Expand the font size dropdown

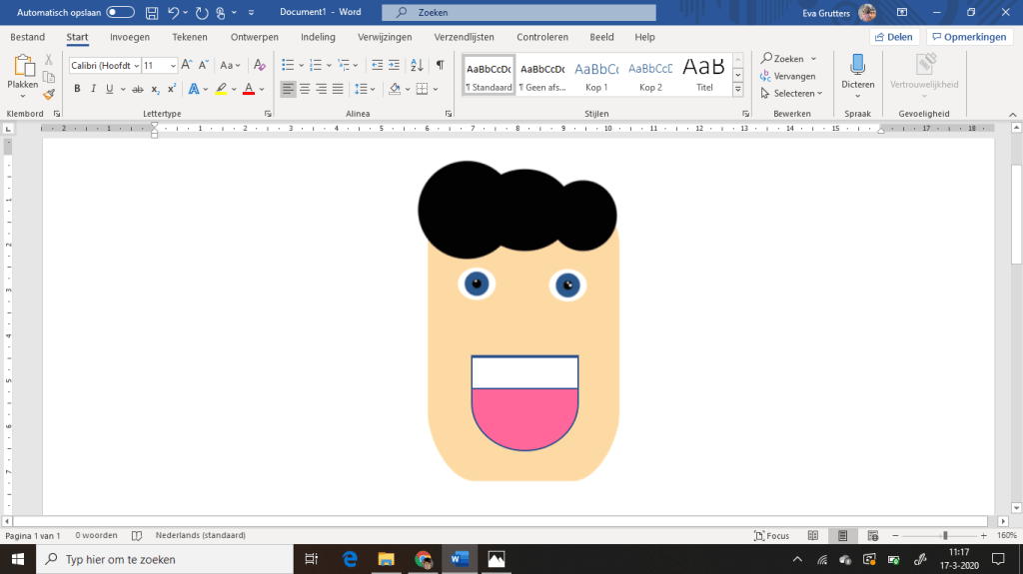click(x=173, y=66)
